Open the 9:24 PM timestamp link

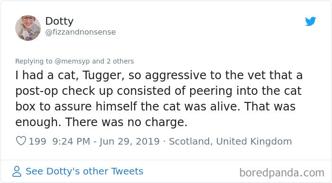click(x=71, y=141)
